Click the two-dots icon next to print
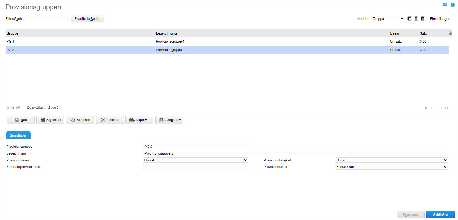This screenshot has height=220, width=458. 18,108
